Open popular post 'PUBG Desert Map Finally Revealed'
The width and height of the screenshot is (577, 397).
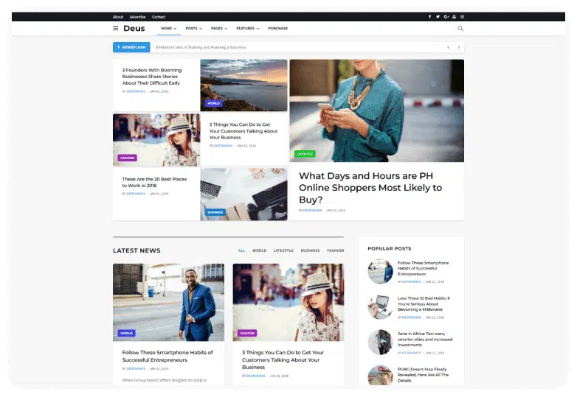[423, 375]
